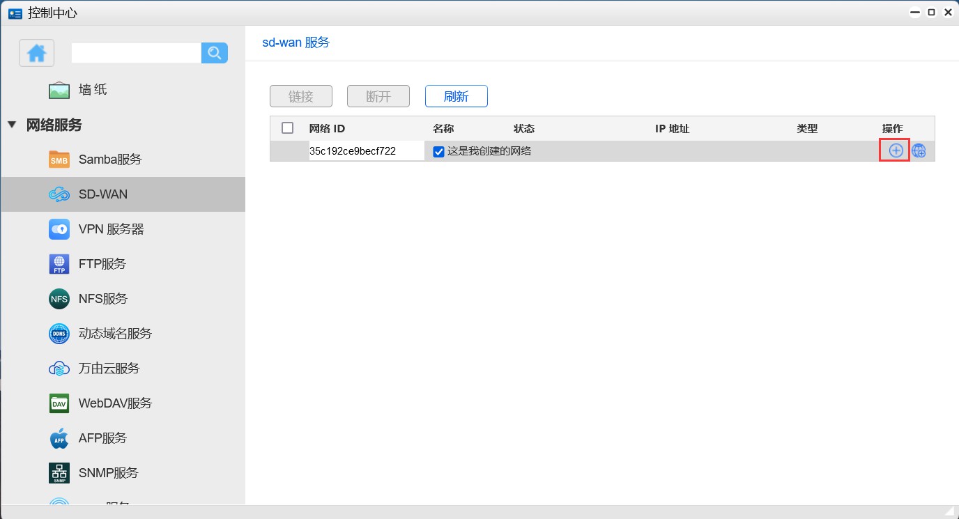Click the home icon above the sidebar
The height and width of the screenshot is (519, 959).
pos(36,52)
